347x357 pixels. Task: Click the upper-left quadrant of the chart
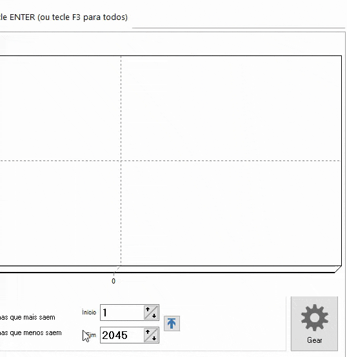60,108
